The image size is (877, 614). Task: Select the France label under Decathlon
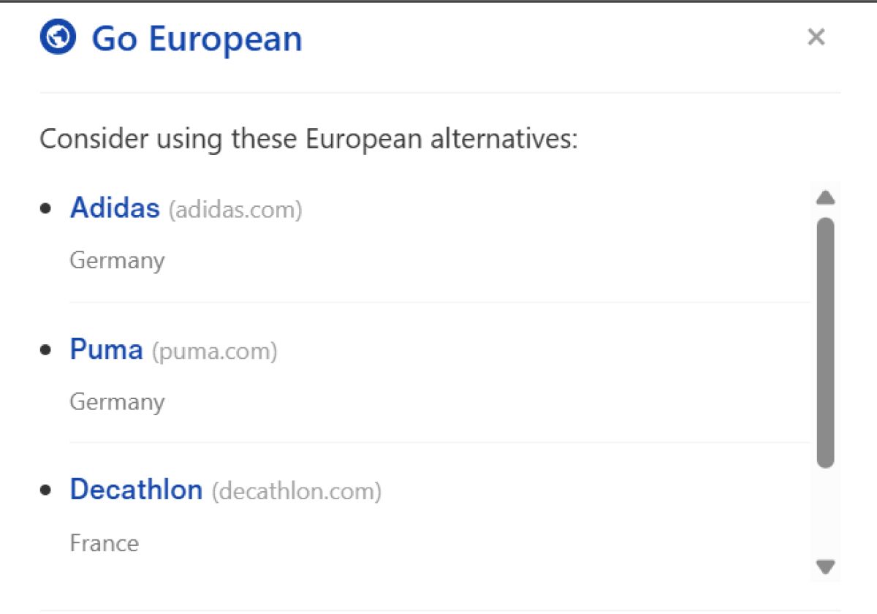[x=104, y=543]
